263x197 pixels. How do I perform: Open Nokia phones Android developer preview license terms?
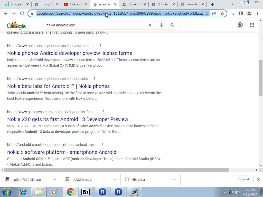70,53
